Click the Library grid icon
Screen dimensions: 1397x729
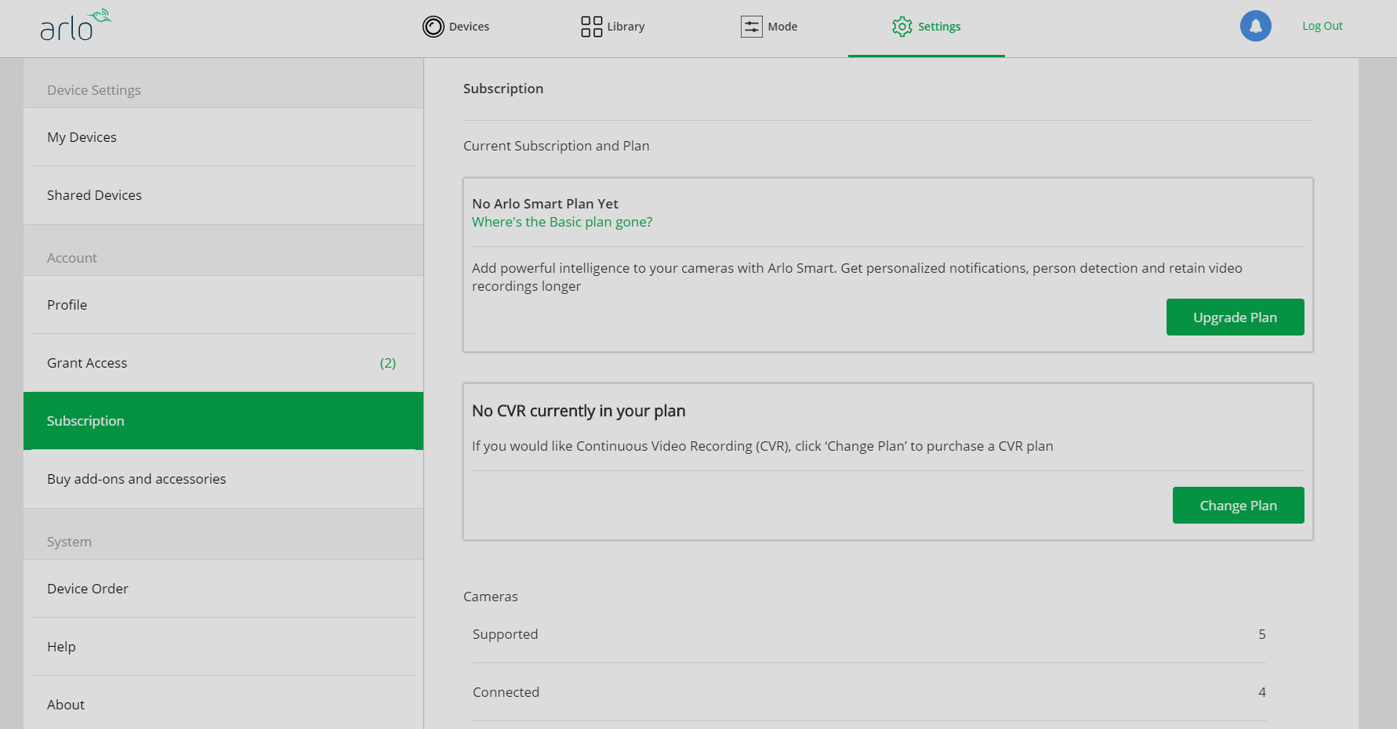click(x=591, y=27)
